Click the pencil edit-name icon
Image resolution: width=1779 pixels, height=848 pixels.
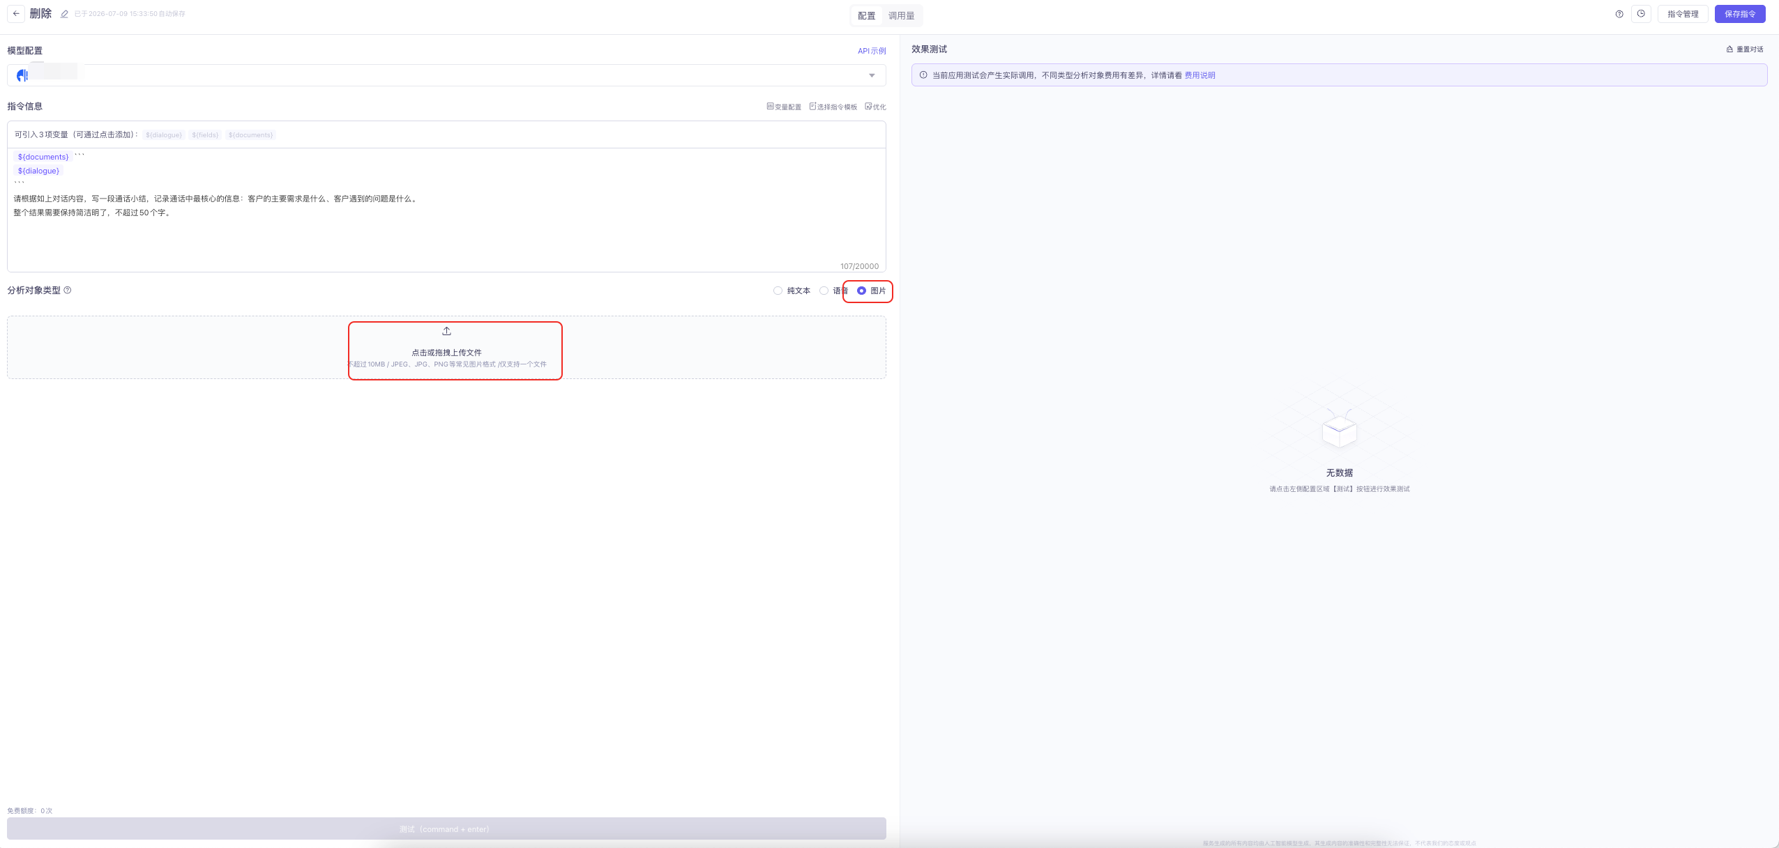pos(64,14)
